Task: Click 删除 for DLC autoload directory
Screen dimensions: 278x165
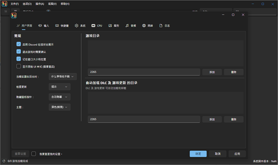Action: pyautogui.click(x=234, y=119)
